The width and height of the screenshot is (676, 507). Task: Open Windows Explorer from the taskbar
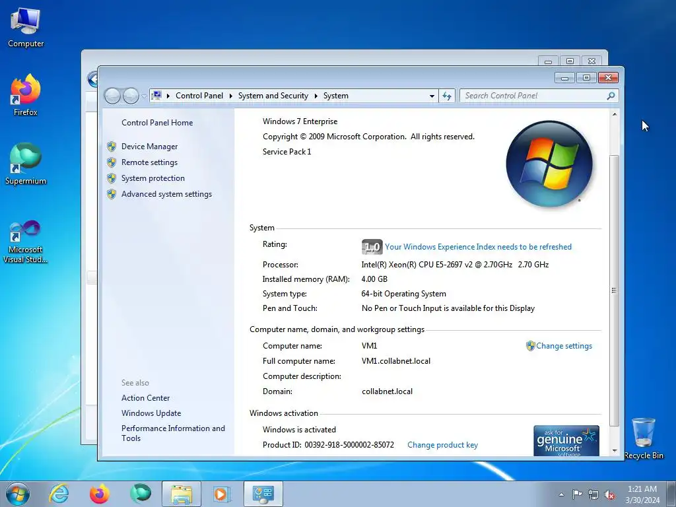(182, 494)
